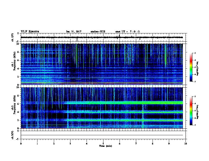The height and width of the screenshot is (161, 209).
Task: Click the ch.2 spectrogram color scale bar
Action: pos(191,111)
